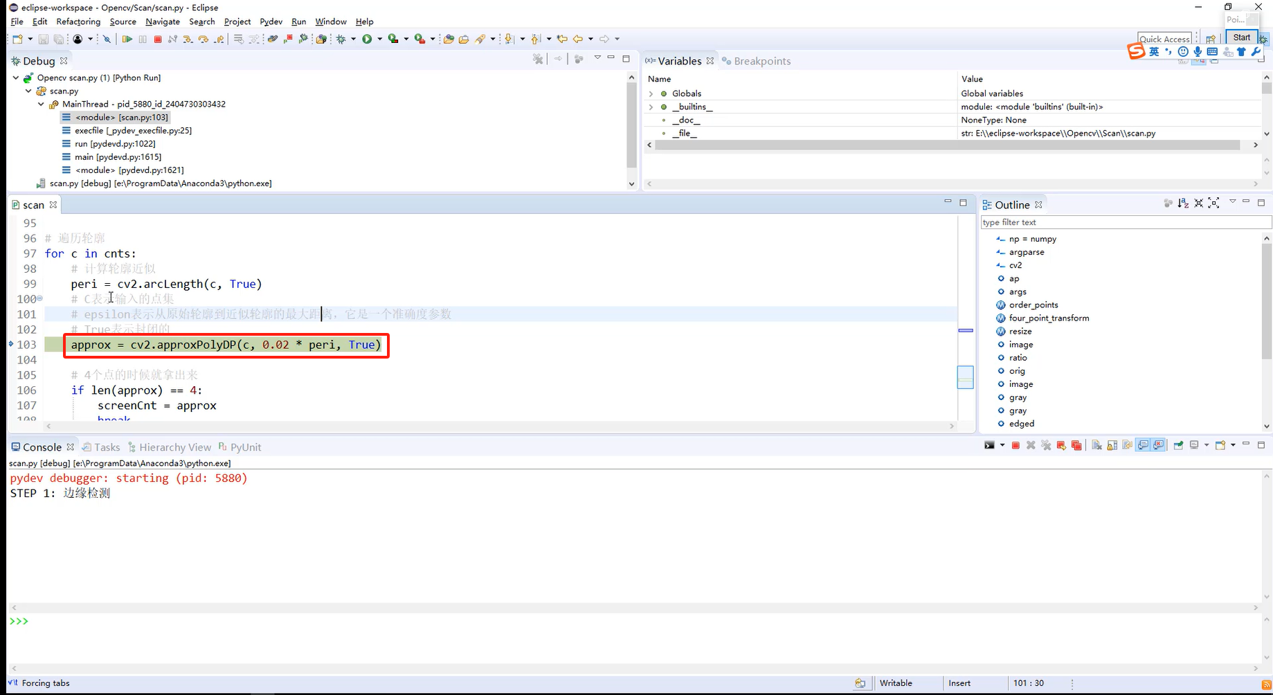Image resolution: width=1273 pixels, height=695 pixels.
Task: Click the green Run button
Action: pos(367,39)
